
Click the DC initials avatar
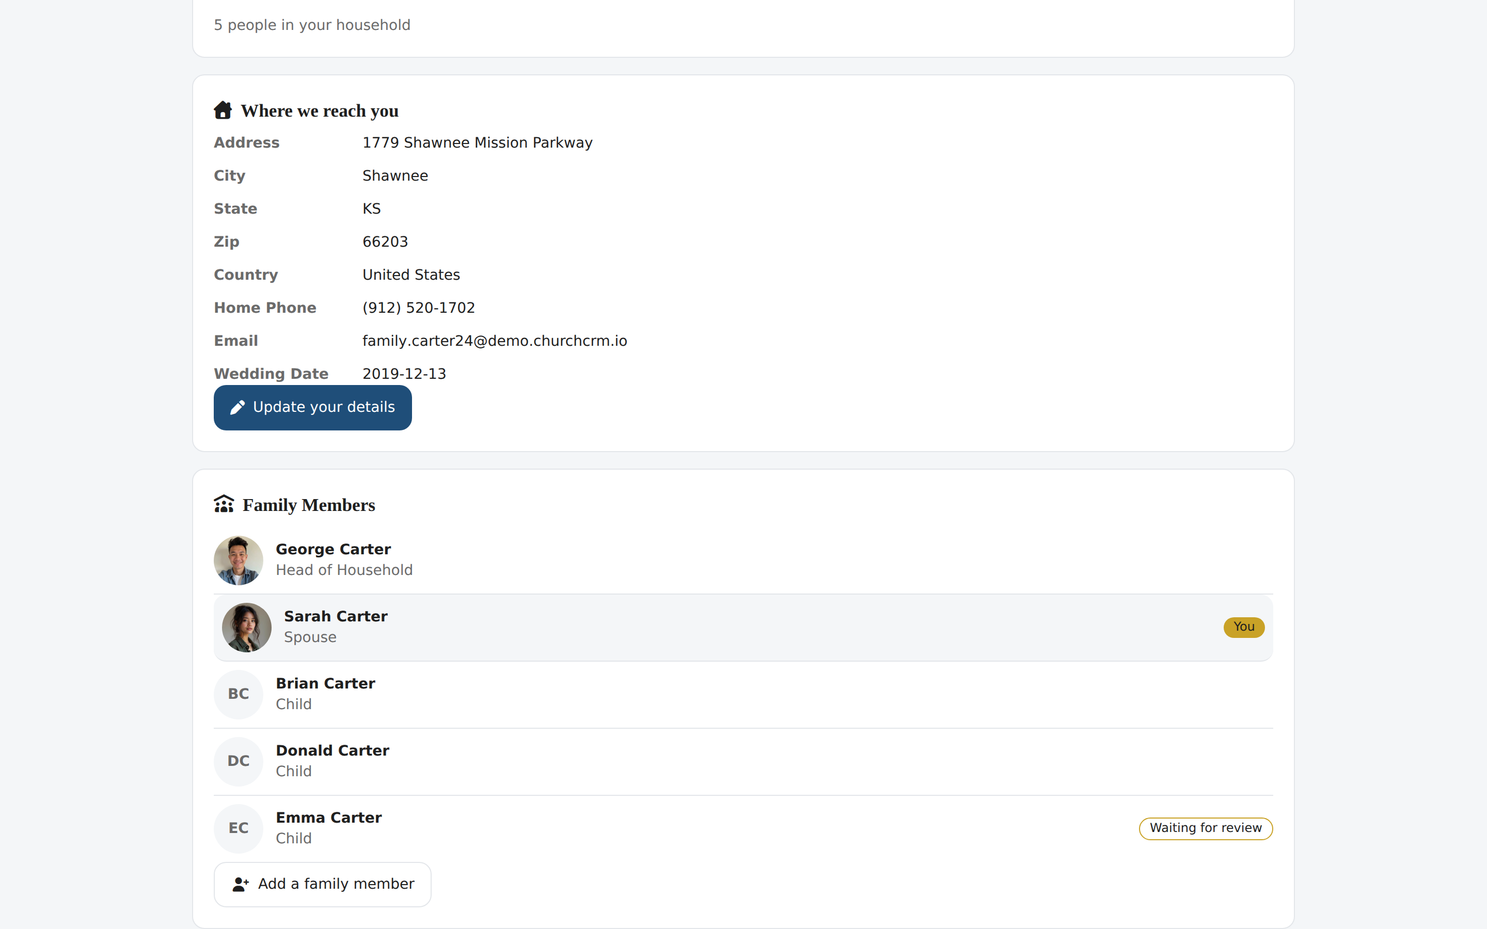(x=239, y=761)
